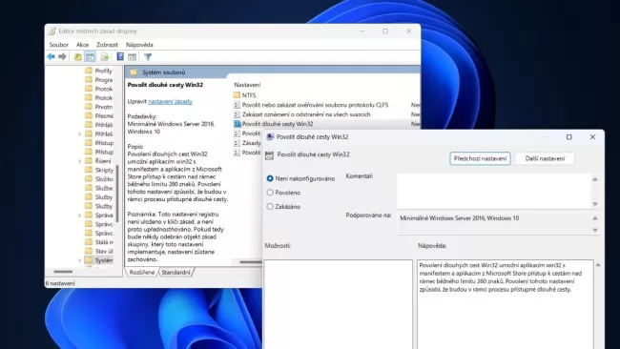Image resolution: width=620 pixels, height=349 pixels.
Task: Select Povolit dlouhé cesty Win32 in list
Action: click(278, 124)
